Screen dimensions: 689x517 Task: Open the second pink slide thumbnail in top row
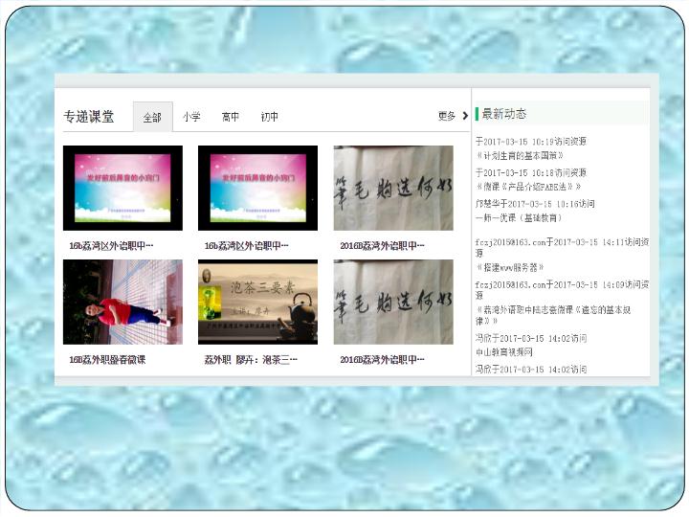pos(257,188)
